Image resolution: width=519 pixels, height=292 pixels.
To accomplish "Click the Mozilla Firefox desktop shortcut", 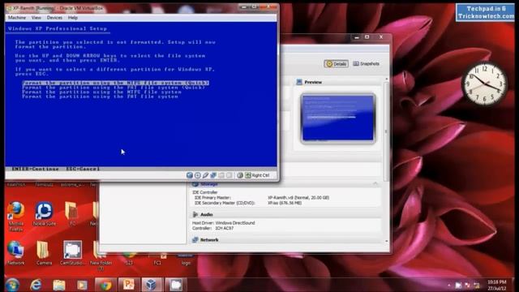I will click(15, 217).
